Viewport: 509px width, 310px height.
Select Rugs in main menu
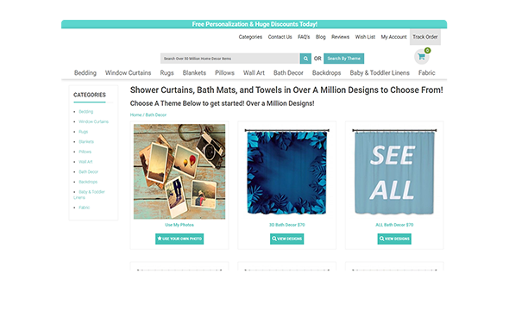[x=167, y=73]
